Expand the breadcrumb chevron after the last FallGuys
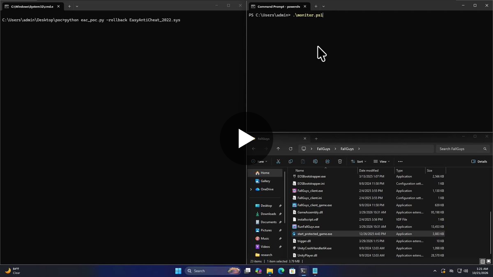This screenshot has width=493, height=277. pyautogui.click(x=359, y=149)
